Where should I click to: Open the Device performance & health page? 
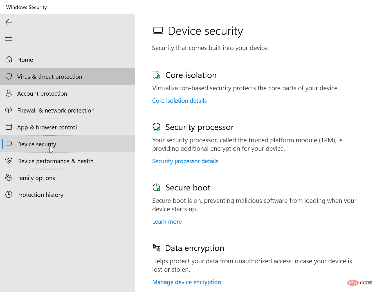tap(55, 161)
